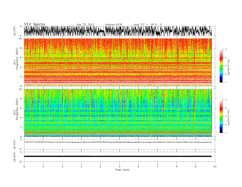The width and height of the screenshot is (242, 187).
Task: Click the ch.1(V) waveform axis label
Action: pyautogui.click(x=15, y=31)
